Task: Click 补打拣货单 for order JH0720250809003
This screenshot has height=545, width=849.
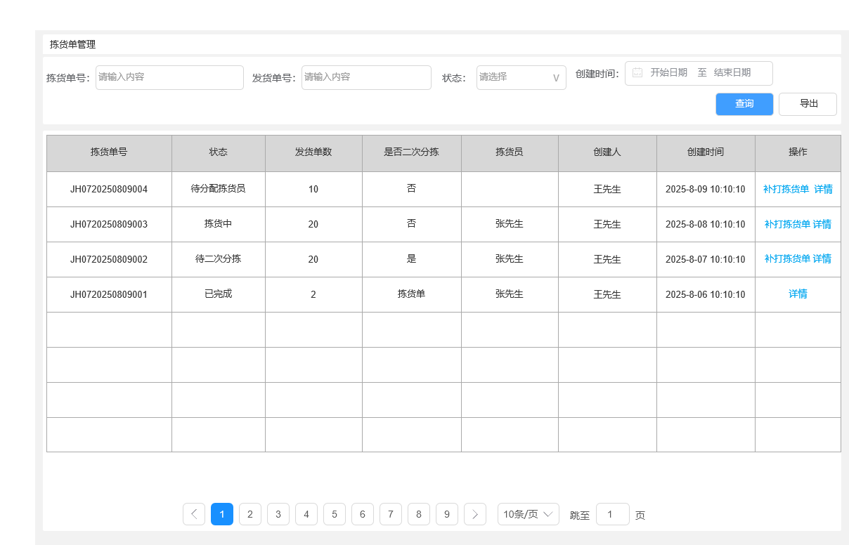Action: click(787, 224)
